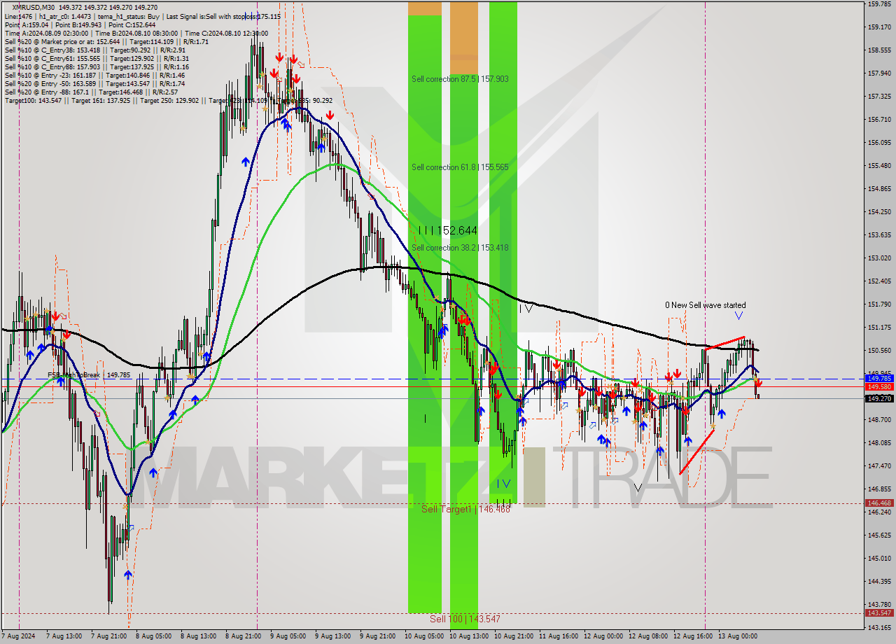This screenshot has height=644, width=896.
Task: Click the '9 Aug 21:00' time label
Action: pyautogui.click(x=377, y=636)
